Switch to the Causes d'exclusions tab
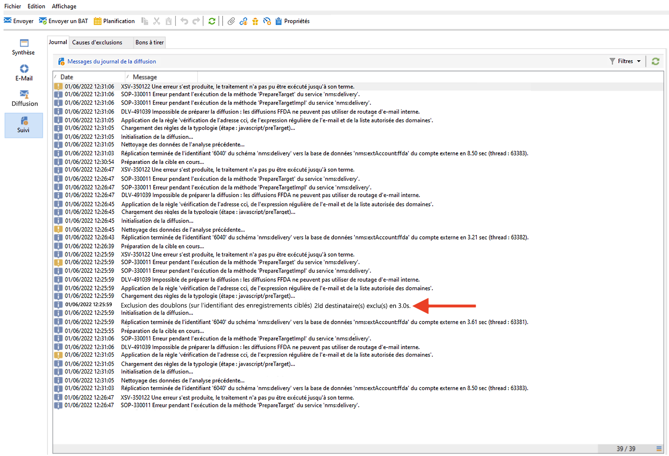 pos(97,43)
